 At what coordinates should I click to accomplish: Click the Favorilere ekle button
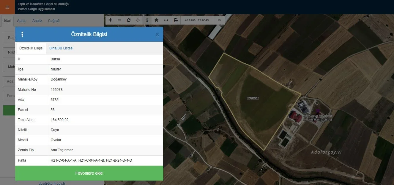pyautogui.click(x=89, y=173)
